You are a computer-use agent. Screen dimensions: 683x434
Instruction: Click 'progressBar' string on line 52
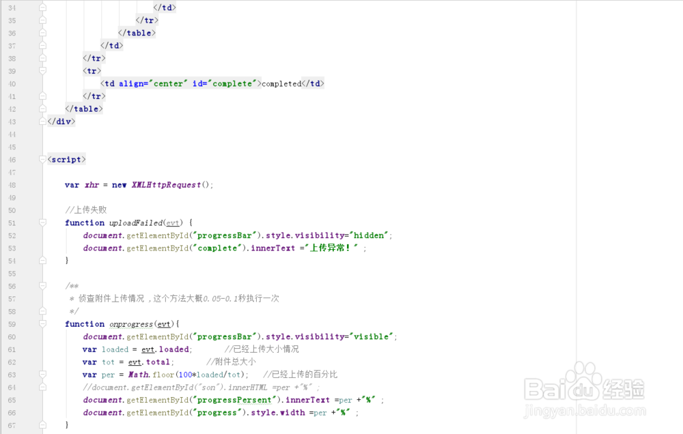coord(225,235)
